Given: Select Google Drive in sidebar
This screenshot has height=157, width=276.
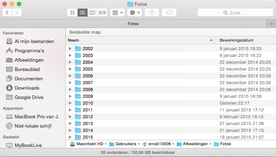Looking at the screenshot, I should (29, 97).
